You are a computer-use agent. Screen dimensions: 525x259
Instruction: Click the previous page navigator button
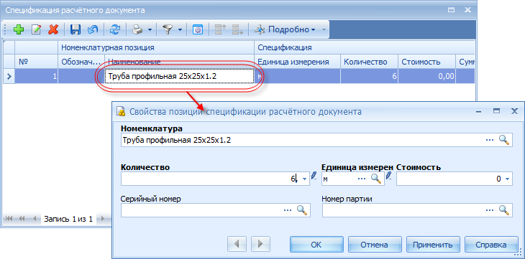[22, 219]
